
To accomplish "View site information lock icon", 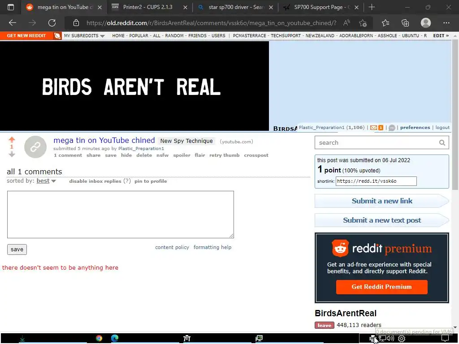I will point(76,23).
